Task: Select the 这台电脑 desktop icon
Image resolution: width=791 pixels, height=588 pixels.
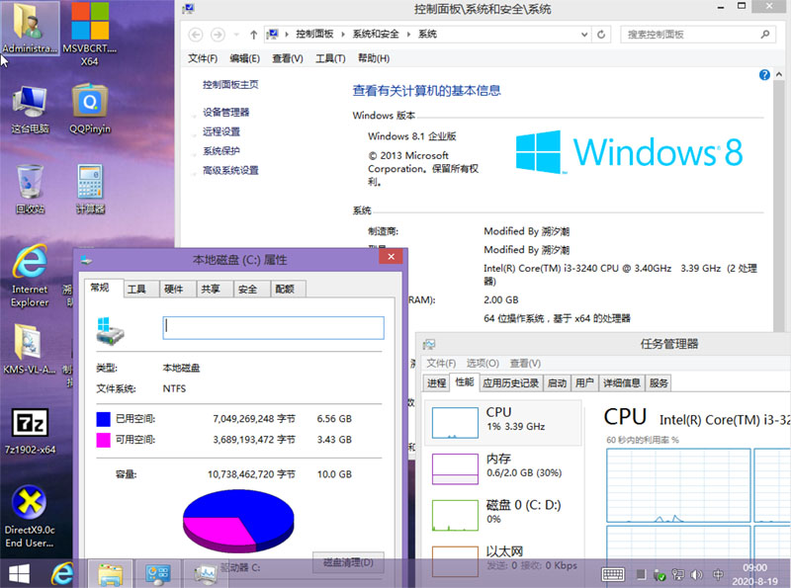Action: pos(30,110)
